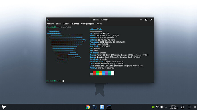This screenshot has width=197, height=110.
Task: Open the Feren store bag icon in taskbar
Action: pyautogui.click(x=102, y=107)
